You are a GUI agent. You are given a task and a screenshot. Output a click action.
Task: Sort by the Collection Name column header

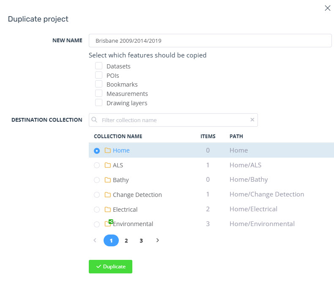[x=118, y=136]
